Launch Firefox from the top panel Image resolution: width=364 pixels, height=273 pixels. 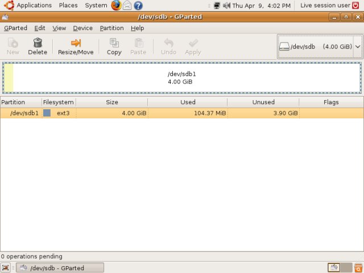(x=116, y=5)
